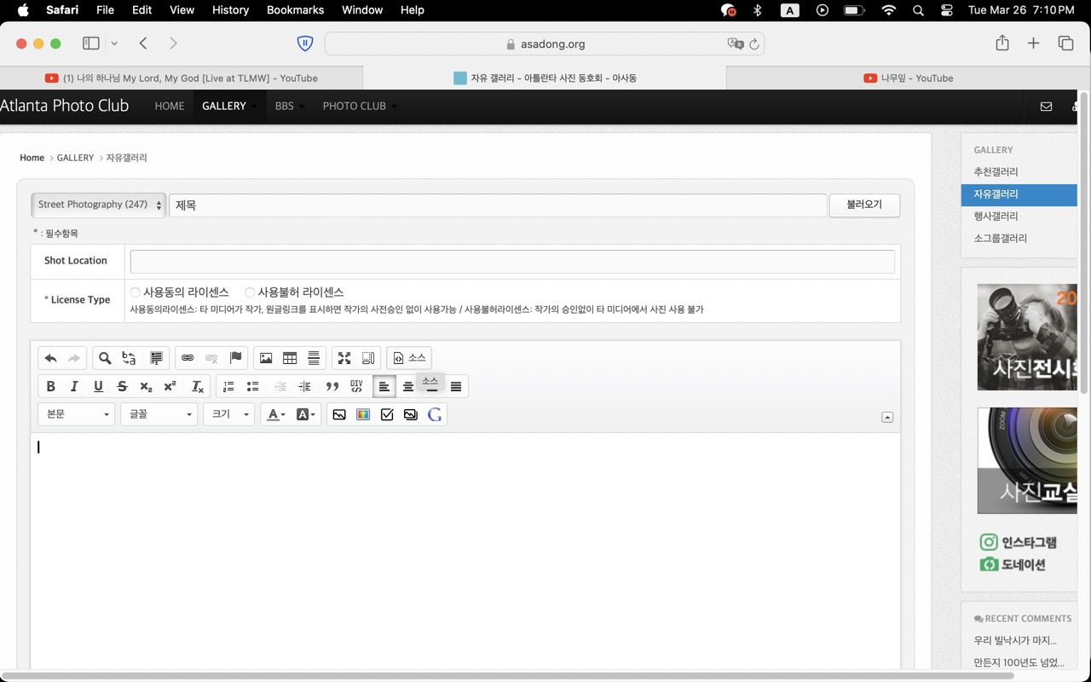Image resolution: width=1091 pixels, height=682 pixels.
Task: Open the 글꼴 font dropdown
Action: [159, 414]
